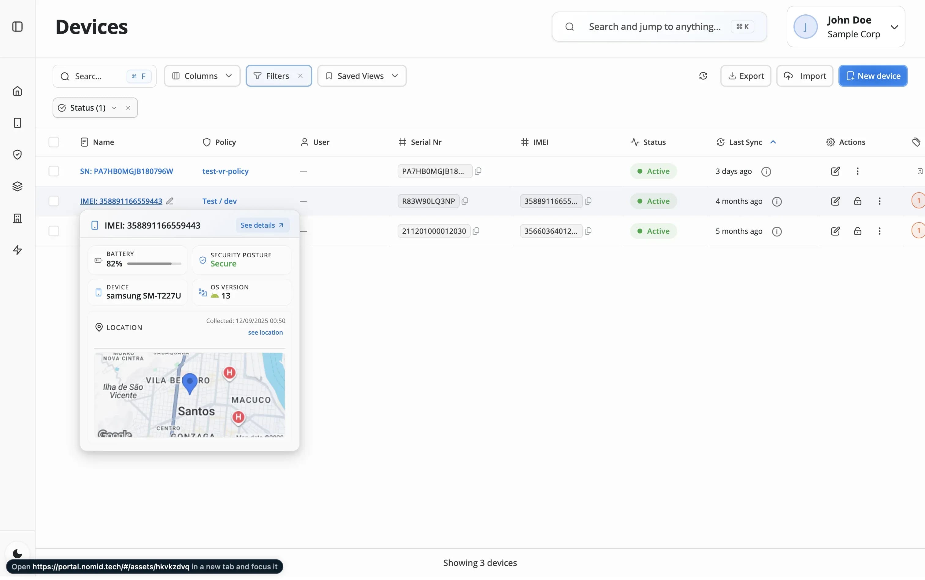Viewport: 925px width, 580px height.
Task: Expand the Columns dropdown
Action: coord(202,76)
